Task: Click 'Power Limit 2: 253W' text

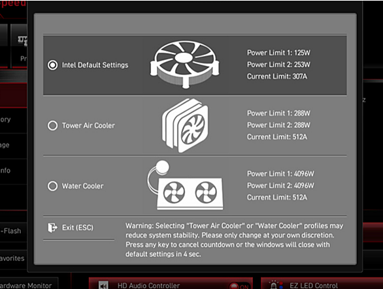Action: pyautogui.click(x=278, y=65)
